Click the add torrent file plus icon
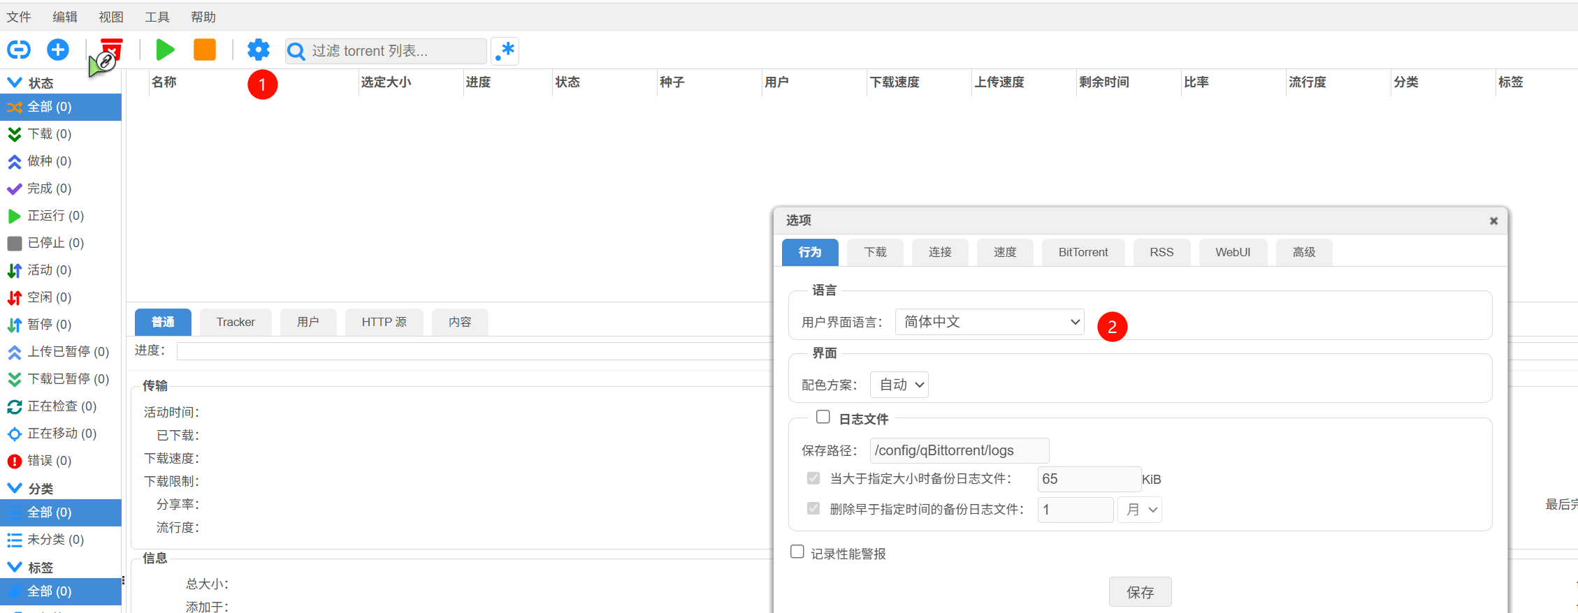 pyautogui.click(x=58, y=50)
